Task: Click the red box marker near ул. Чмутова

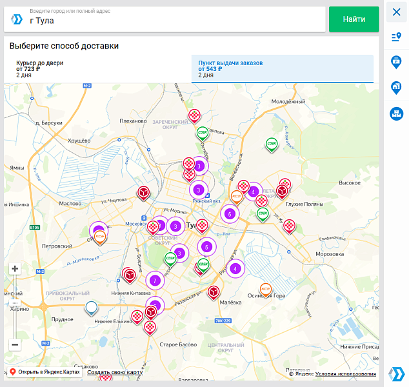Action: [143, 192]
